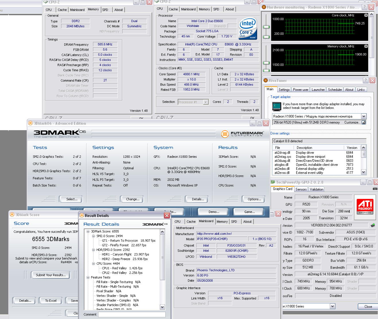Click the RivaTuner gear icon in title bar

click(x=265, y=80)
